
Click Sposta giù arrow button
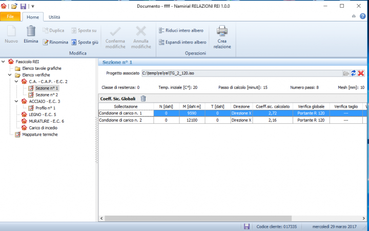(85, 42)
